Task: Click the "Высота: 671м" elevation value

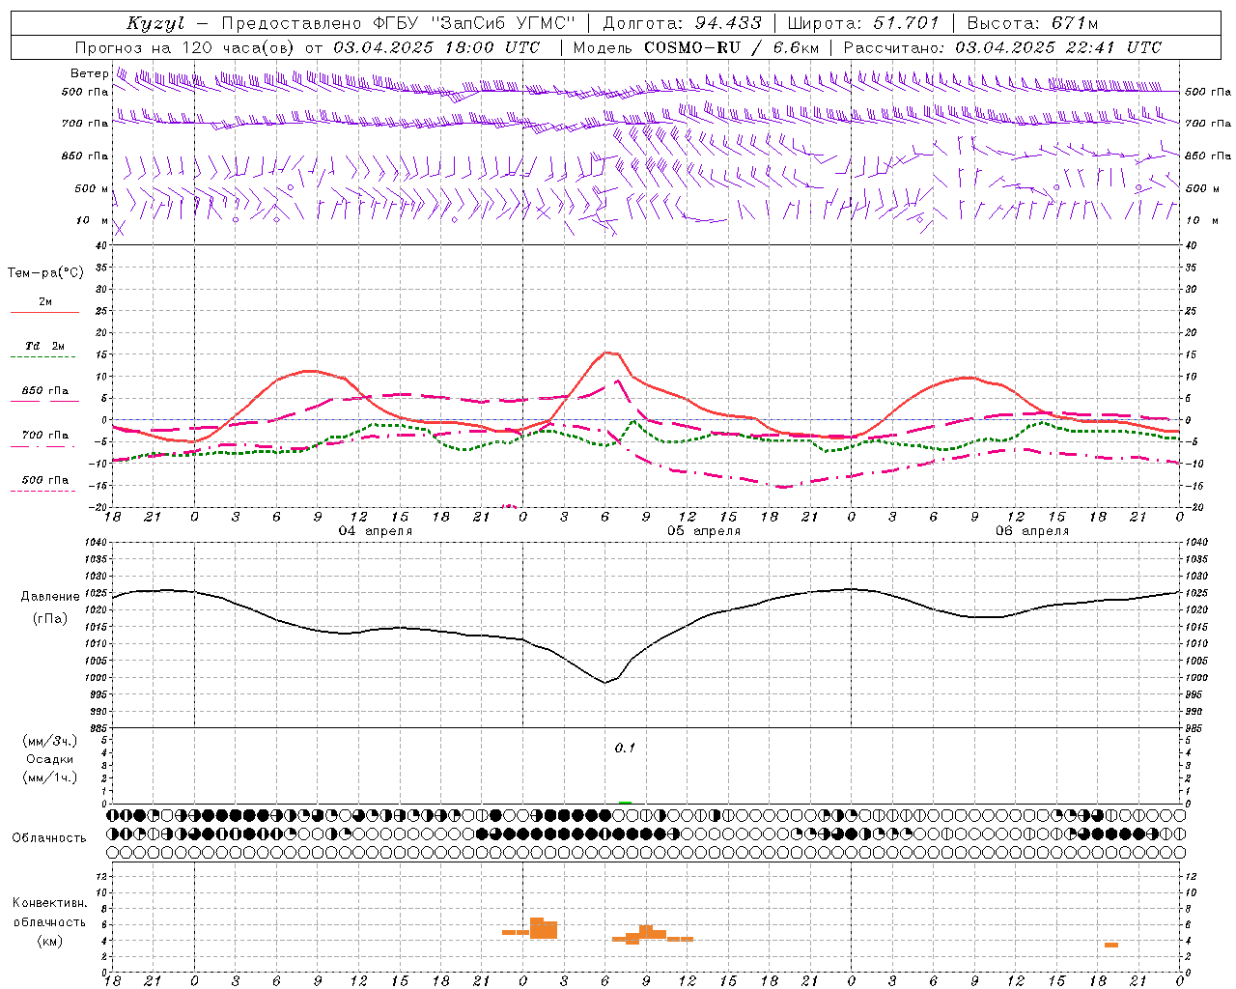Action: point(1032,23)
